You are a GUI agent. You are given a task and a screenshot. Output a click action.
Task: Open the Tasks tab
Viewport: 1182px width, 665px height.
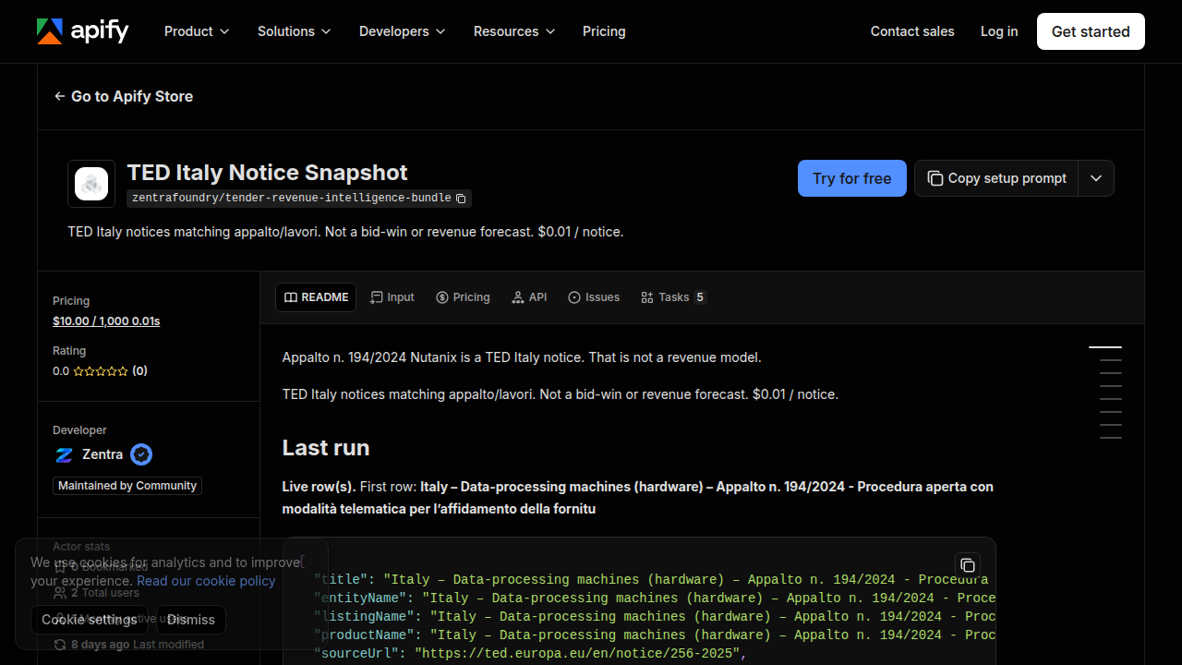click(x=674, y=297)
